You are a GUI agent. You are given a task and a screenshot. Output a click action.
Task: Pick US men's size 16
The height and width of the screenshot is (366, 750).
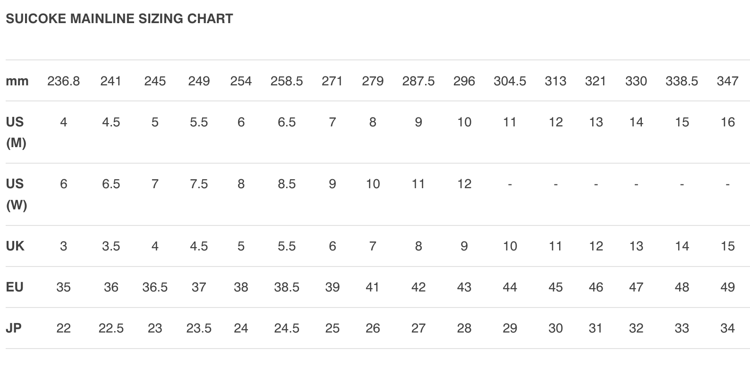tap(728, 123)
